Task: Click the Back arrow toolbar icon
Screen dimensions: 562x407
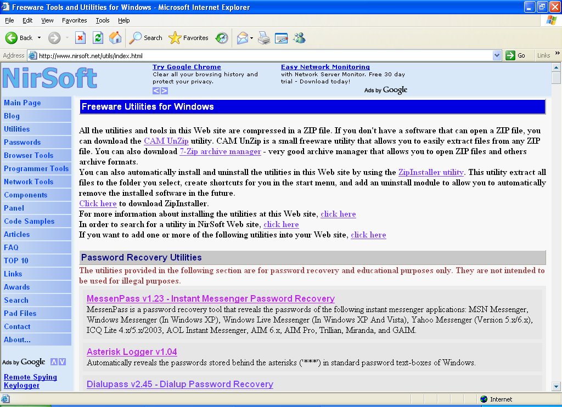Action: tap(12, 38)
